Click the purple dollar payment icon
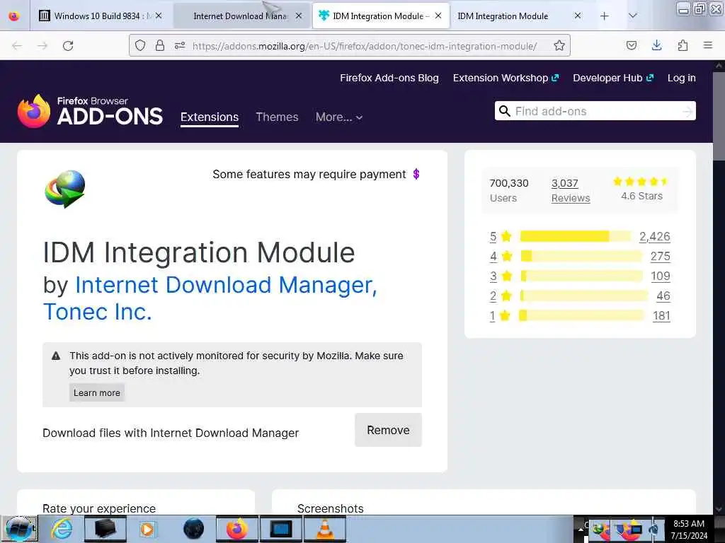This screenshot has height=543, width=725. pos(416,174)
